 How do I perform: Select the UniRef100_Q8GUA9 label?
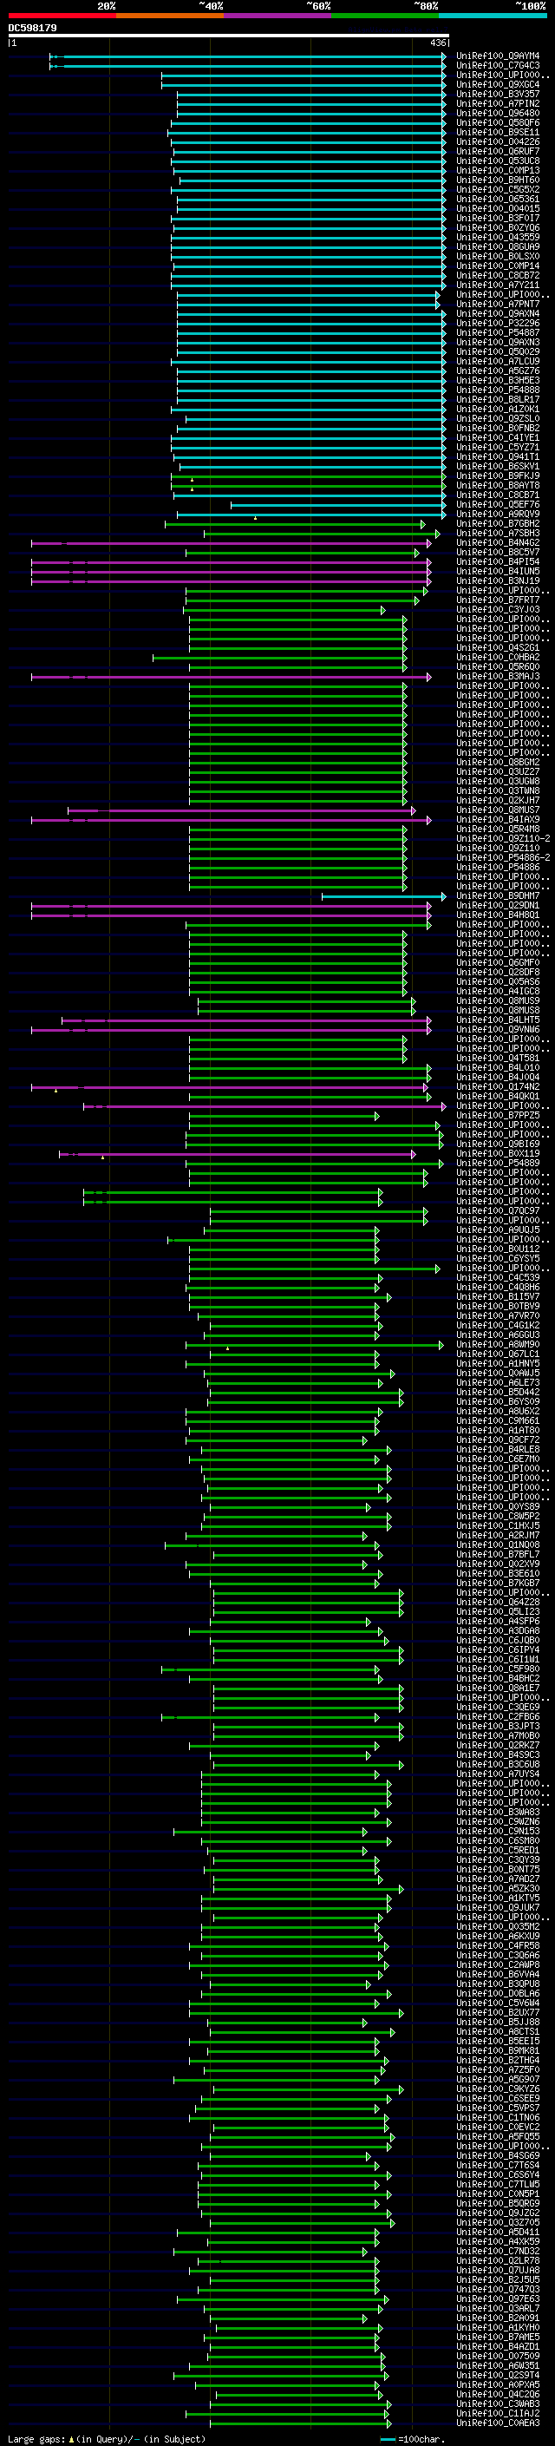coord(498,247)
